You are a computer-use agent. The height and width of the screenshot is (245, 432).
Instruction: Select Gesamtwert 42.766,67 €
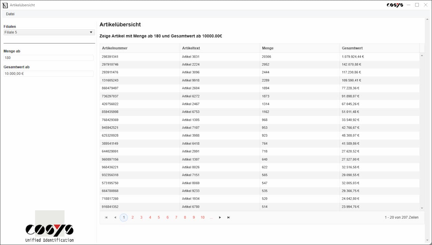click(380, 128)
